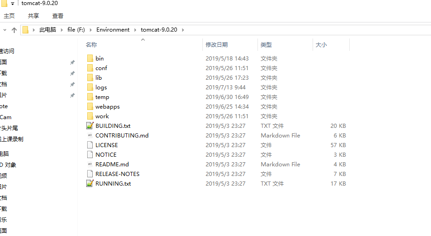431x236 pixels.
Task: Click the 2019/7/13 9:44 date cell
Action: pyautogui.click(x=226, y=87)
